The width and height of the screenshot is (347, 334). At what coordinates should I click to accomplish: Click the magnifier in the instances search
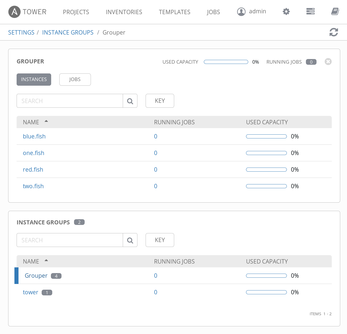click(x=130, y=101)
